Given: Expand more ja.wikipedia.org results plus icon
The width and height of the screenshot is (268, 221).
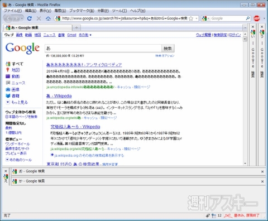Looking at the screenshot, I should point(52,155).
